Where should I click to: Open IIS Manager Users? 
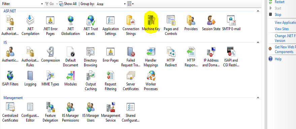point(91,112)
